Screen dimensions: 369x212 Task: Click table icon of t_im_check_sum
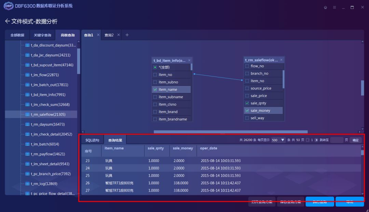(x=28, y=105)
